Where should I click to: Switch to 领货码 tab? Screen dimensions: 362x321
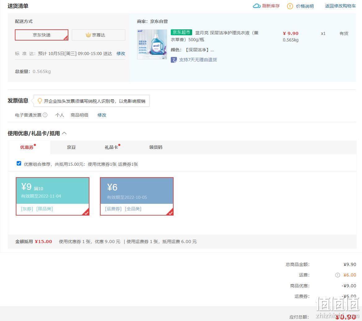[x=156, y=147]
